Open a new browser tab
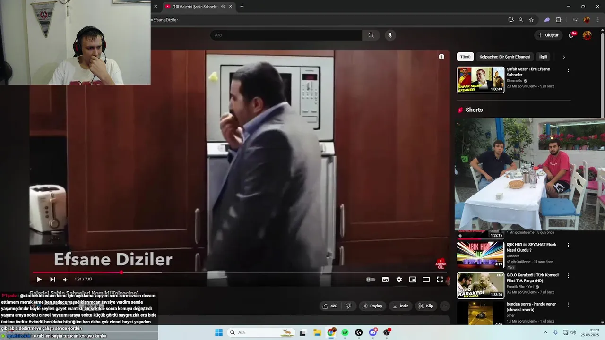 coord(242,7)
